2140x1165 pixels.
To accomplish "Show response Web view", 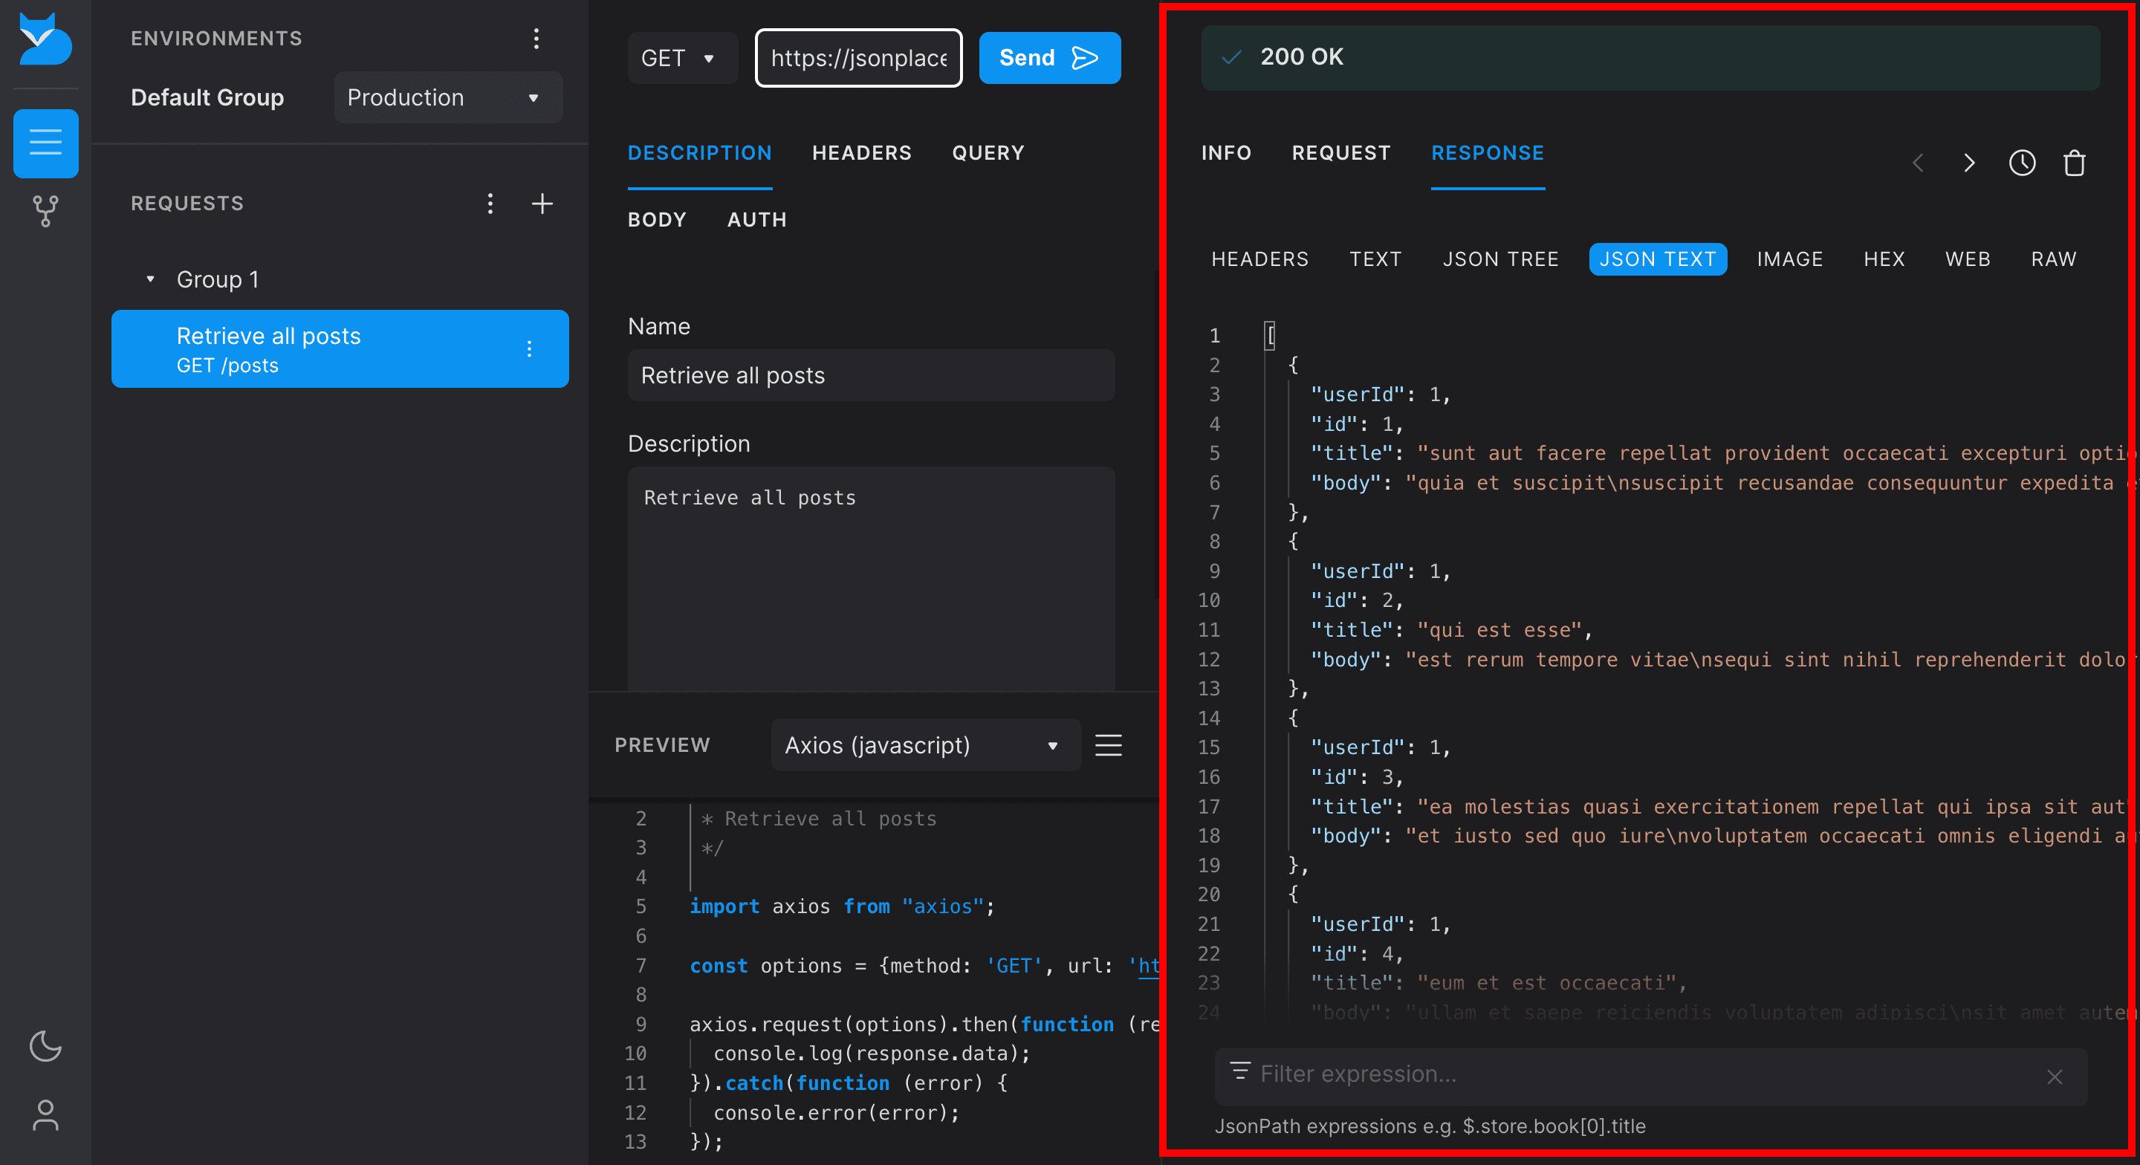I will (1967, 259).
